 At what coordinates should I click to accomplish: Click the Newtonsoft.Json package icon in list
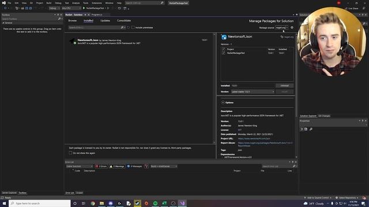pyautogui.click(x=73, y=41)
